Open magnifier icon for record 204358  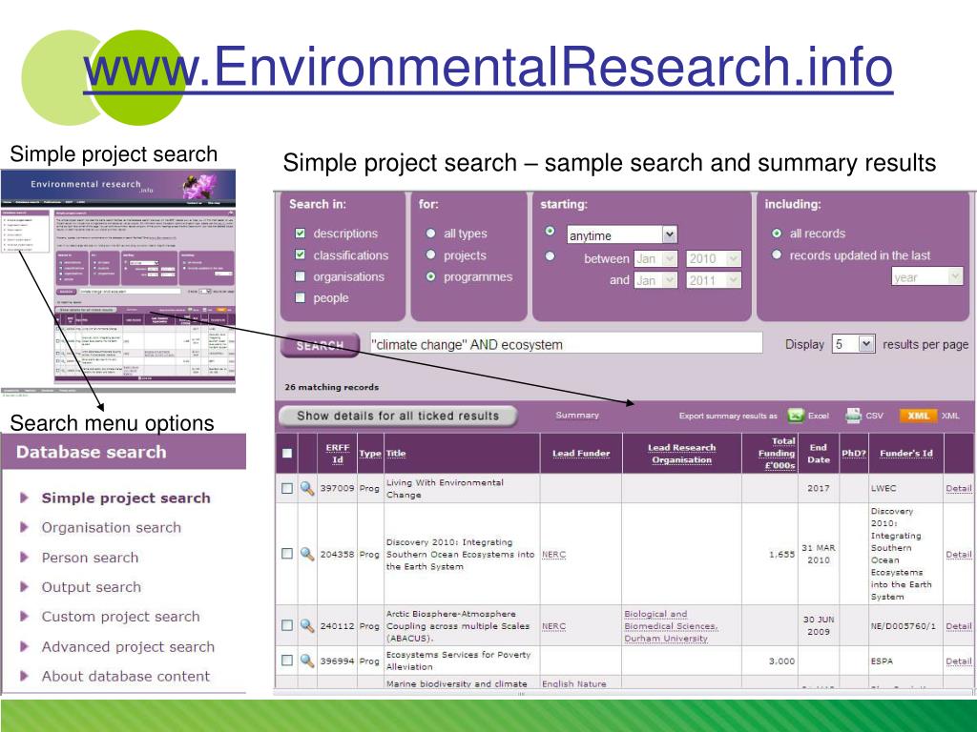point(307,554)
